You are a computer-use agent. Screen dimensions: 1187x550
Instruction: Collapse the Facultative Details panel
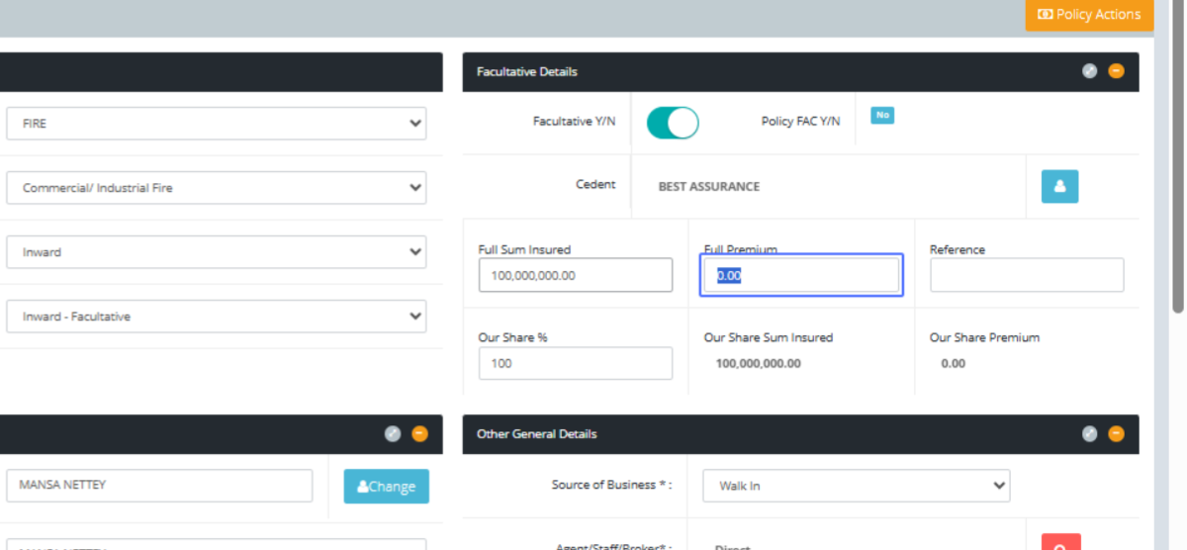(x=1116, y=71)
